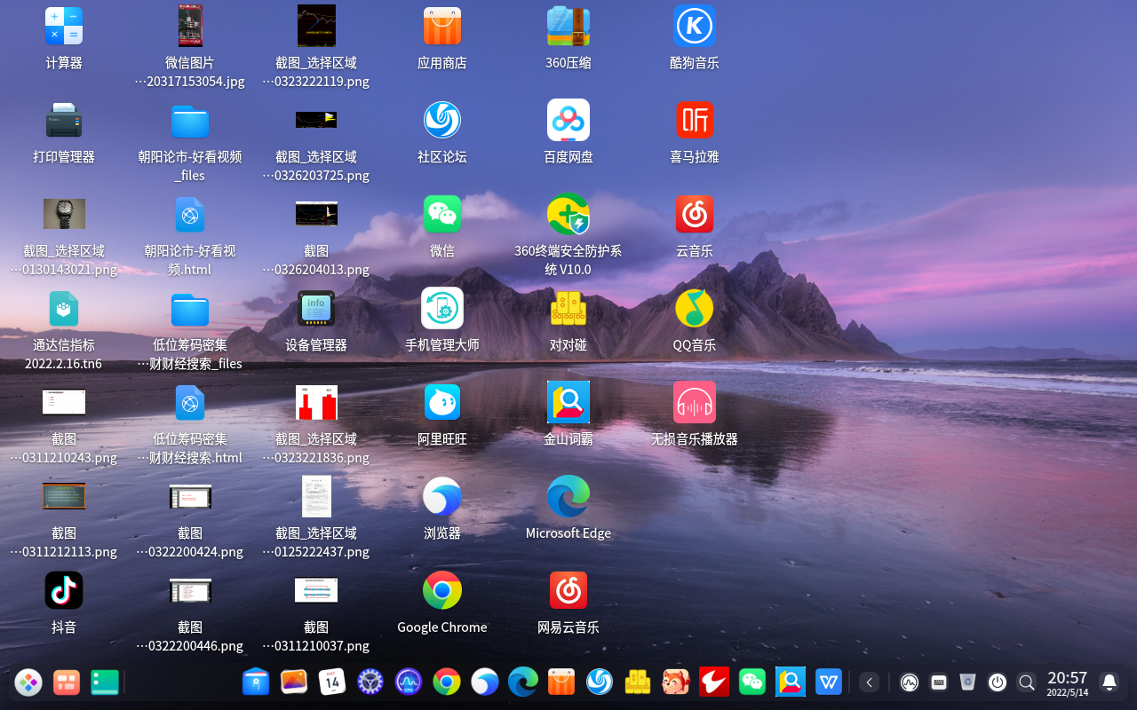This screenshot has height=710, width=1137.
Task: Open 设备管理器 on the desktop
Action: [316, 309]
